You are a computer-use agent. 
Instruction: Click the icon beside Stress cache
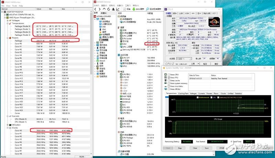[x=166, y=80]
